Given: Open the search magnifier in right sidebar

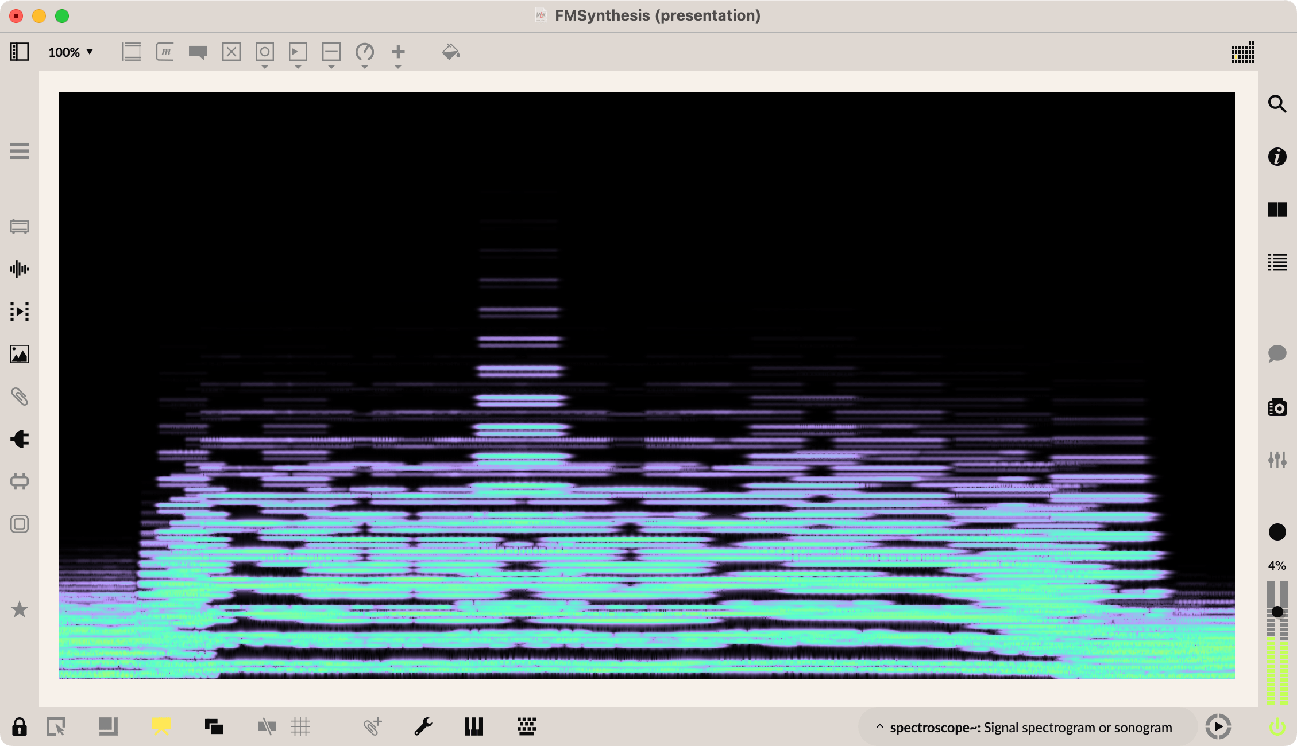Looking at the screenshot, I should (x=1277, y=104).
